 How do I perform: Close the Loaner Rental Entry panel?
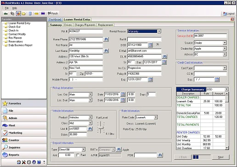point(232,19)
